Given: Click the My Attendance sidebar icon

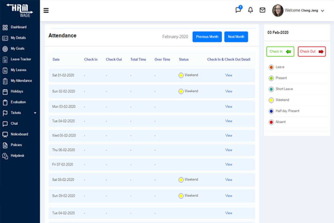Looking at the screenshot, I should tap(5, 81).
